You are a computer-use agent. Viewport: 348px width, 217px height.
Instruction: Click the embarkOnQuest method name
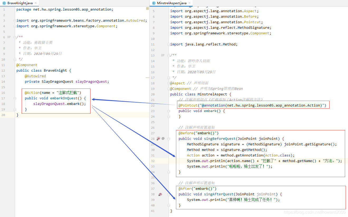pyautogui.click(x=64, y=98)
